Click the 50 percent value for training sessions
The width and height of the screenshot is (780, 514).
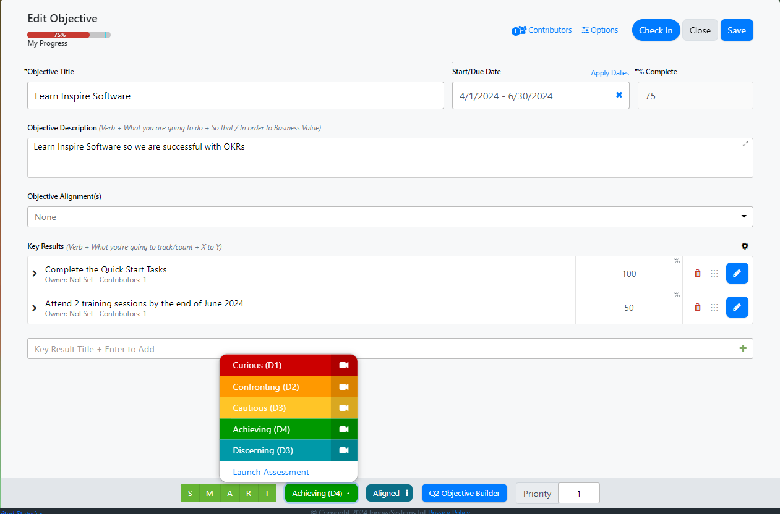(629, 308)
